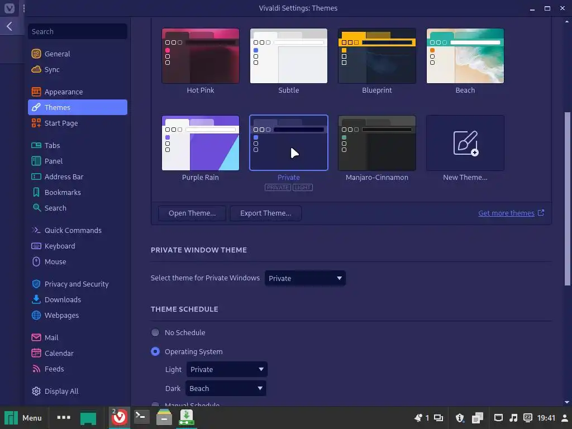
Task: Open the Private Windows theme dropdown
Action: [305, 278]
